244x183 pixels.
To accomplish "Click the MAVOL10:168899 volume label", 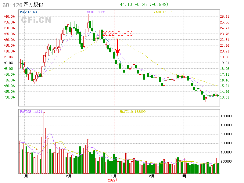I will (x=132, y=112).
